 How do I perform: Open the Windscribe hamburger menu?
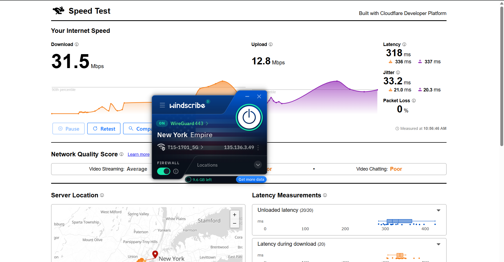click(x=162, y=105)
